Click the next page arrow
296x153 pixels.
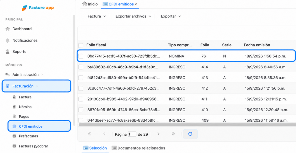158,134
